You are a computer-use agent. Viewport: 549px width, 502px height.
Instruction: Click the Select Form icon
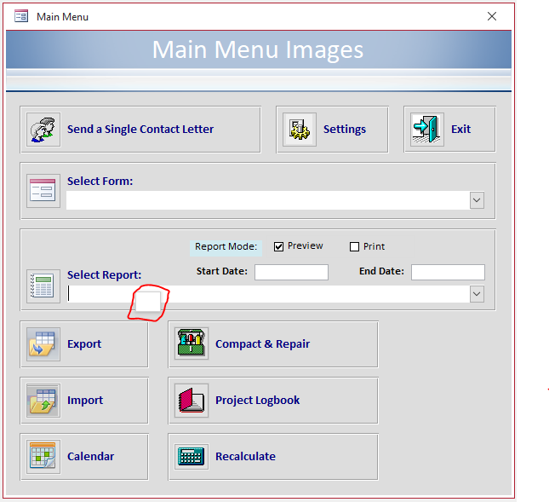coord(43,191)
